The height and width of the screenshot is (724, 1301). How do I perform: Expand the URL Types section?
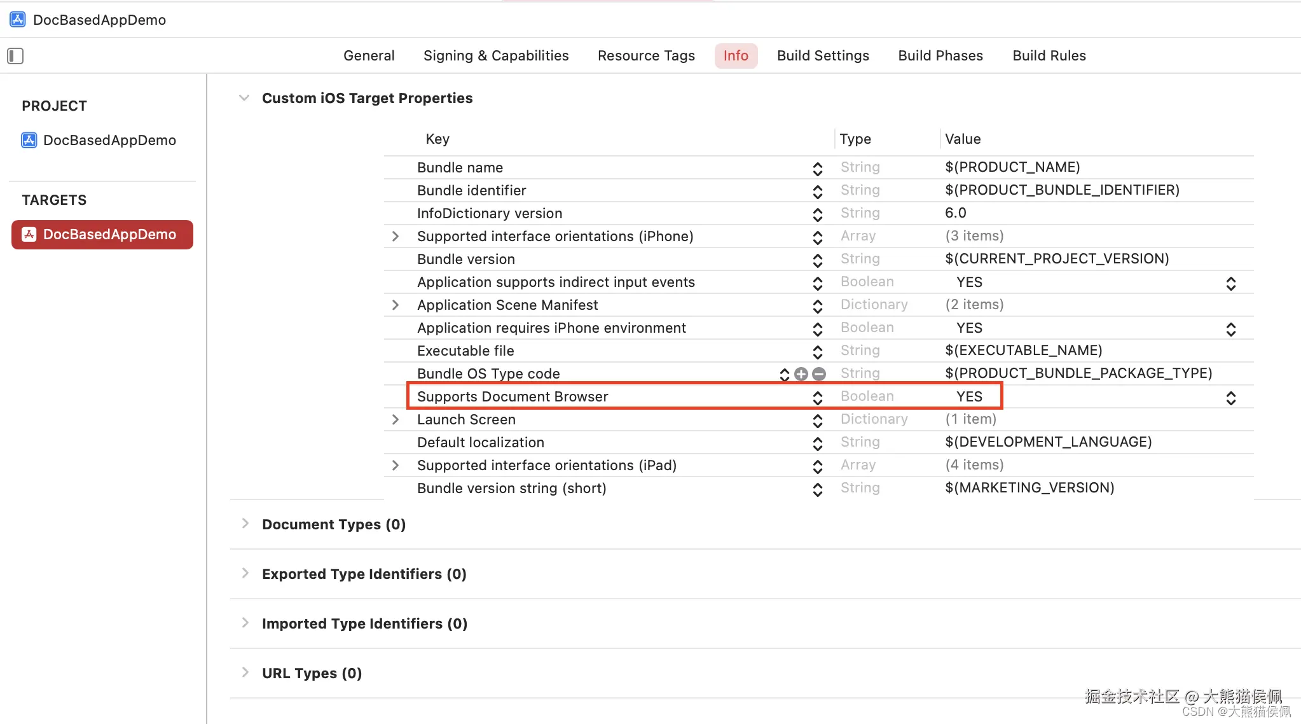pyautogui.click(x=245, y=672)
